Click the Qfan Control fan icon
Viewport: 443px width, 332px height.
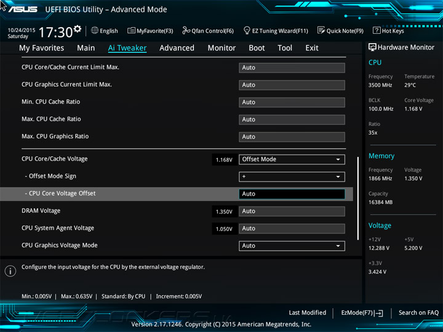point(186,30)
